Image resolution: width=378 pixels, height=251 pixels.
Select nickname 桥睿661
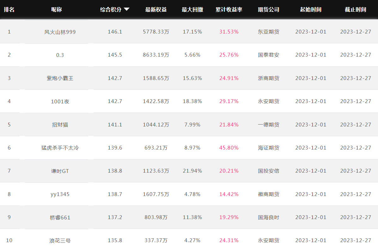(x=60, y=217)
